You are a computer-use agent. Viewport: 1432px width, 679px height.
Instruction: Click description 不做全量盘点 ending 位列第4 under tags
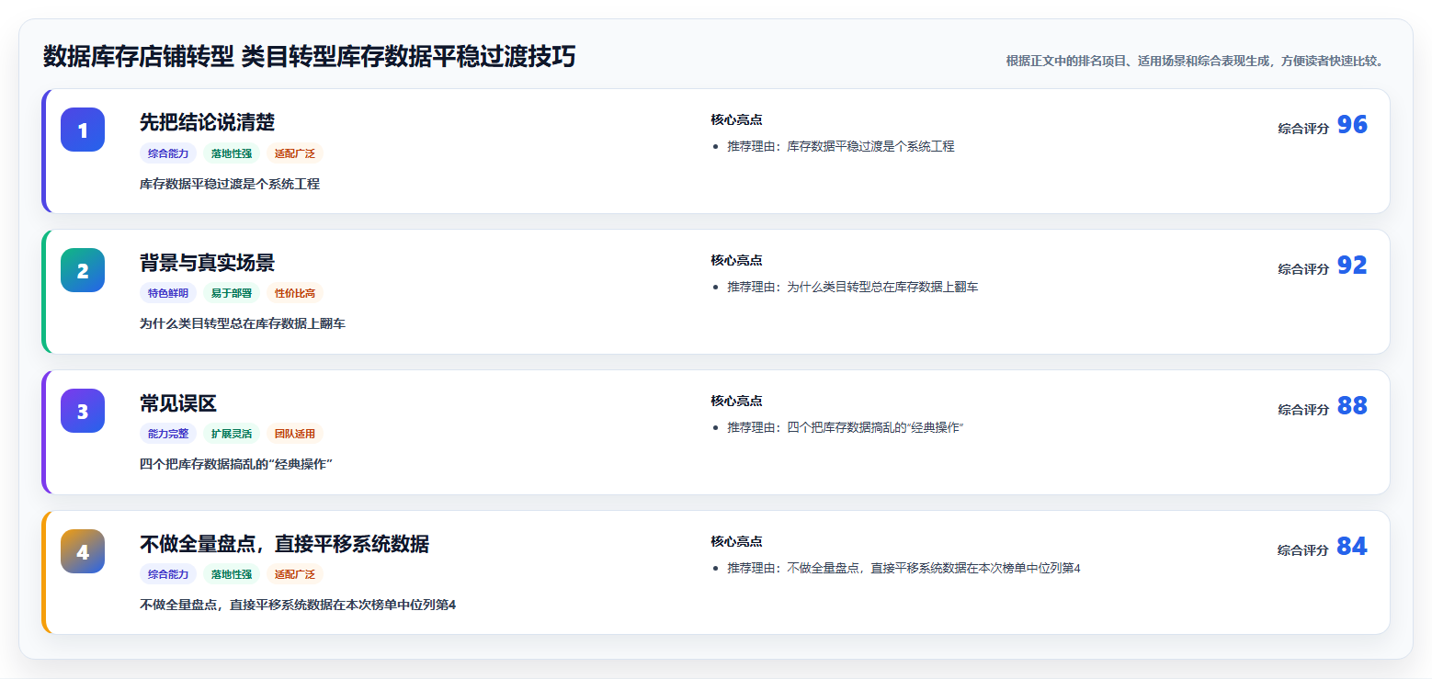pos(298,605)
